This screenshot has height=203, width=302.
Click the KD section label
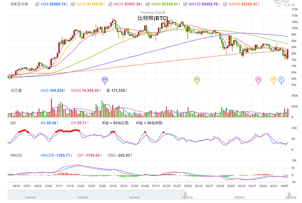(13, 123)
